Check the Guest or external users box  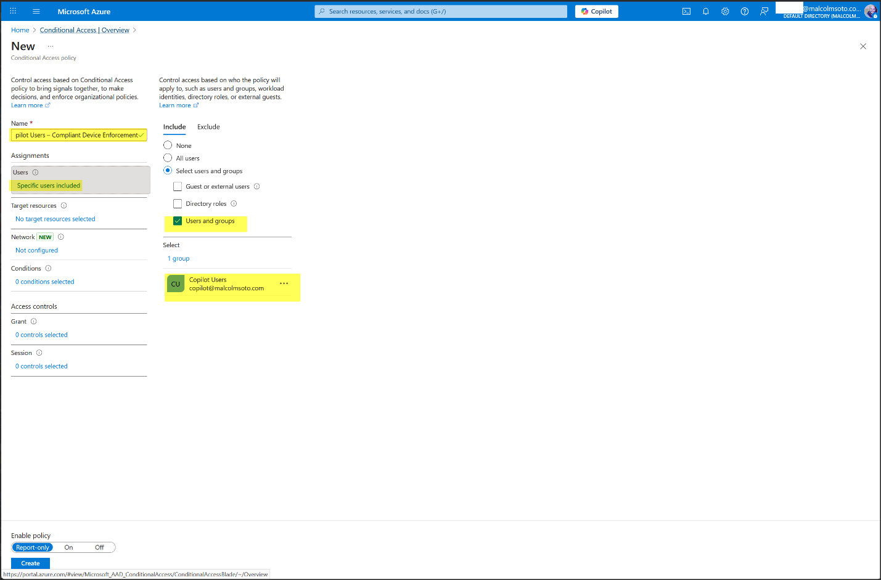(178, 187)
